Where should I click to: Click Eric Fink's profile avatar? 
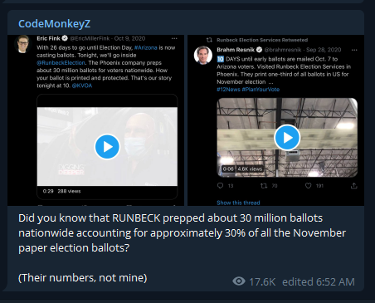point(23,44)
